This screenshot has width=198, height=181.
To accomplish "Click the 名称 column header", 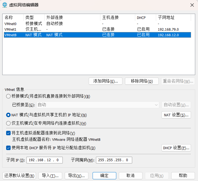I will [14, 17].
